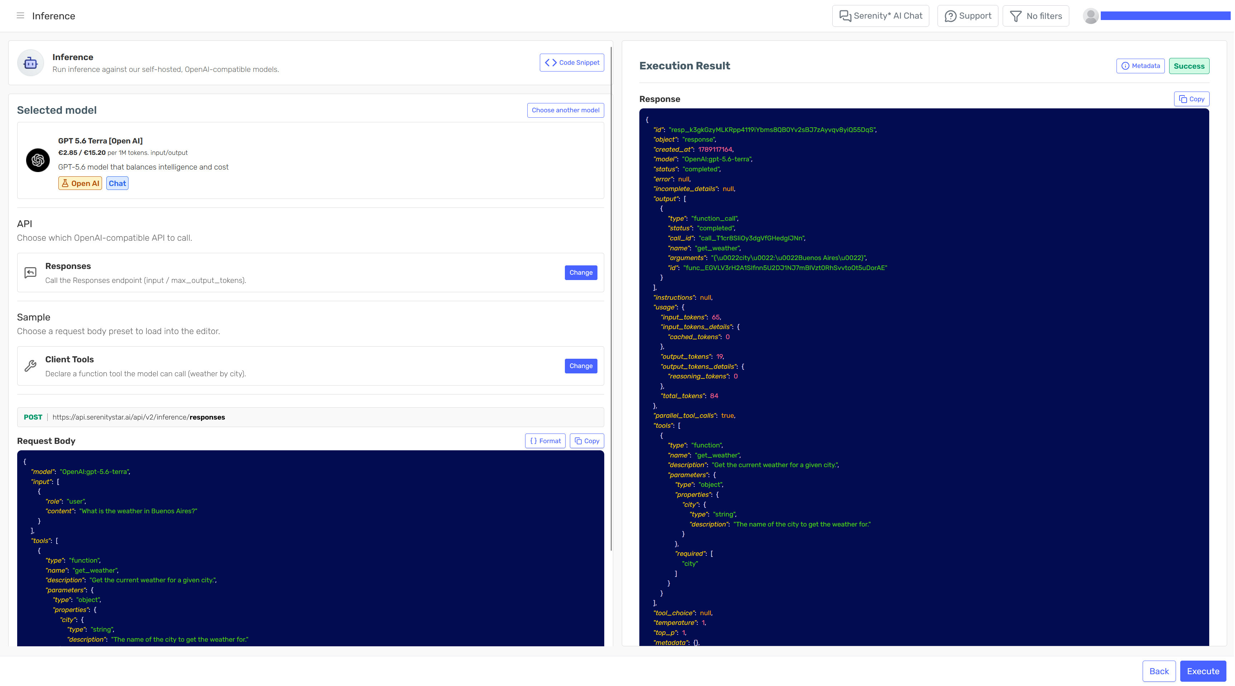
Task: Click the "model" line in request body
Action: click(x=81, y=472)
